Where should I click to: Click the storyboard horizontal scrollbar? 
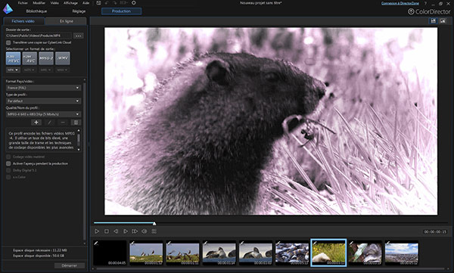tap(271, 268)
